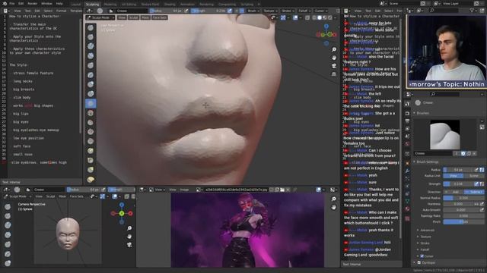
Task: Expand the Advanced subpanel
Action: click(x=426, y=231)
